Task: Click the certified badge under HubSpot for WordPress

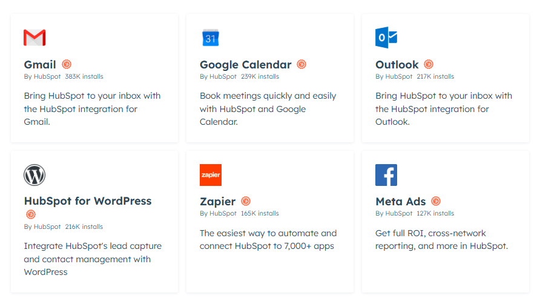Action: pos(31,214)
